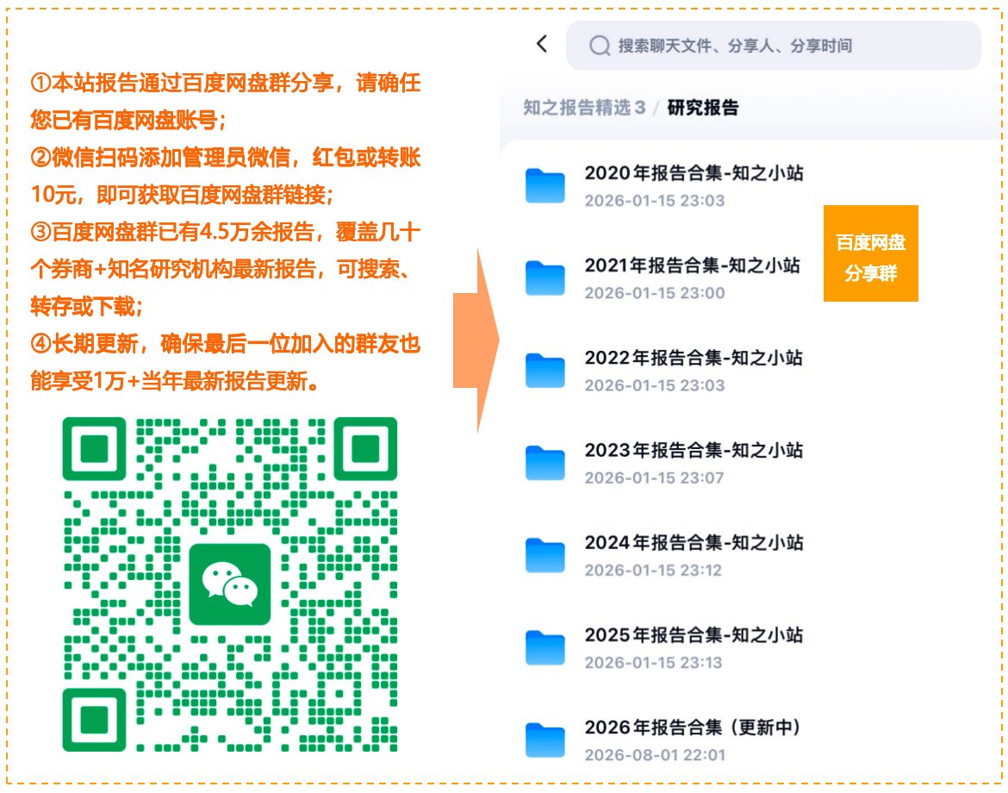Image resolution: width=1008 pixels, height=793 pixels.
Task: Click the text 2022年报告合集-知之小站
Action: 694,359
